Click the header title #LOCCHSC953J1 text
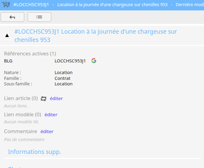The width and height of the screenshot is (204, 168). 31,5
